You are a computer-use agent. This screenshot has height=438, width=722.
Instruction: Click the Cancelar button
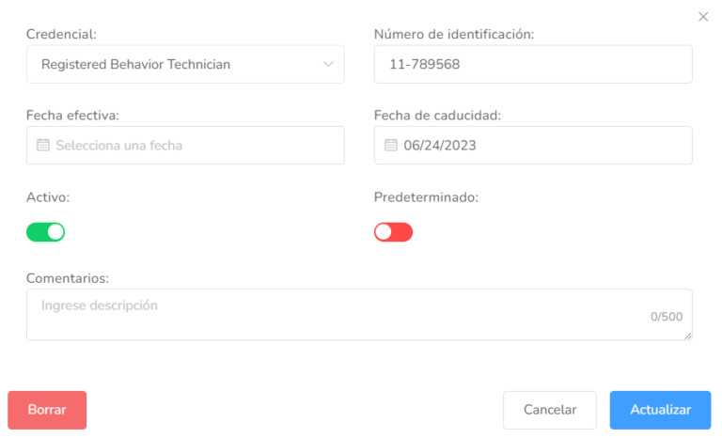pyautogui.click(x=550, y=410)
